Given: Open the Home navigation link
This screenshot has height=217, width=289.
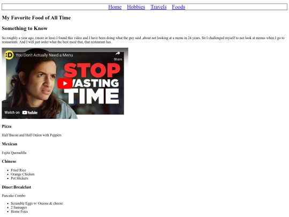Looking at the screenshot, I should (115, 7).
